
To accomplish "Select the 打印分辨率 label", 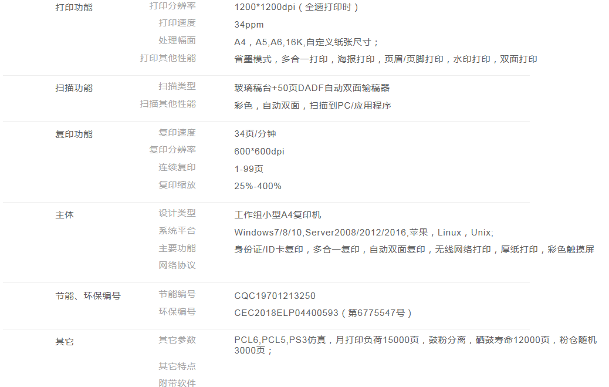I will point(172,6).
